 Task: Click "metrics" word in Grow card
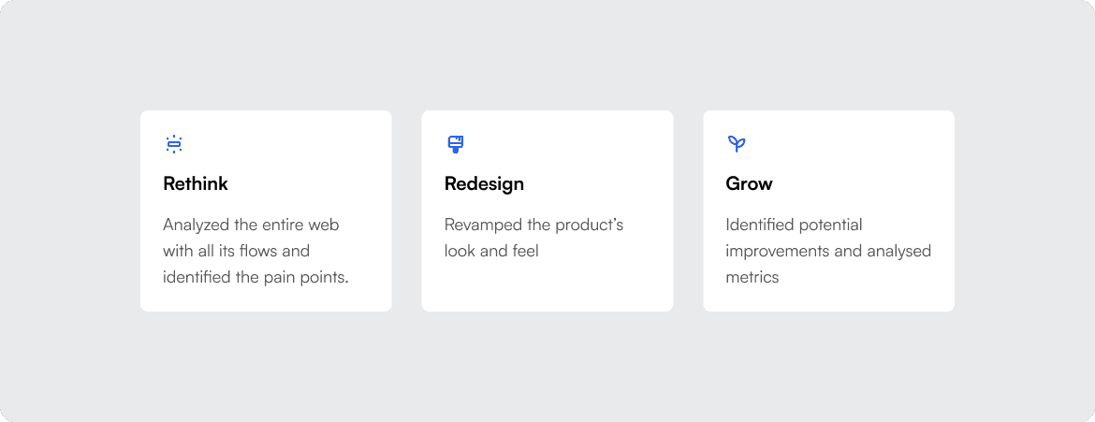click(x=752, y=277)
